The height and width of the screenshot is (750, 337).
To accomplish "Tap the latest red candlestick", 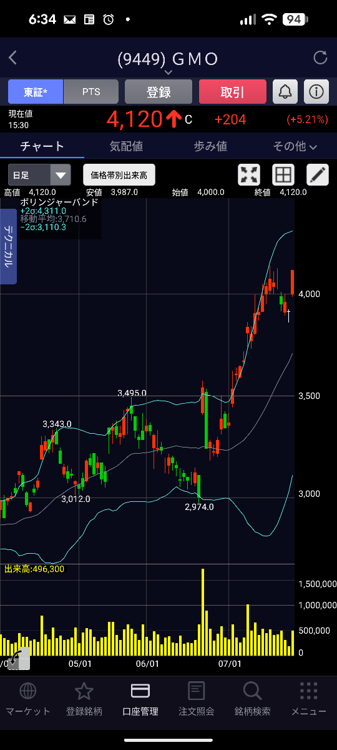I will pyautogui.click(x=293, y=282).
